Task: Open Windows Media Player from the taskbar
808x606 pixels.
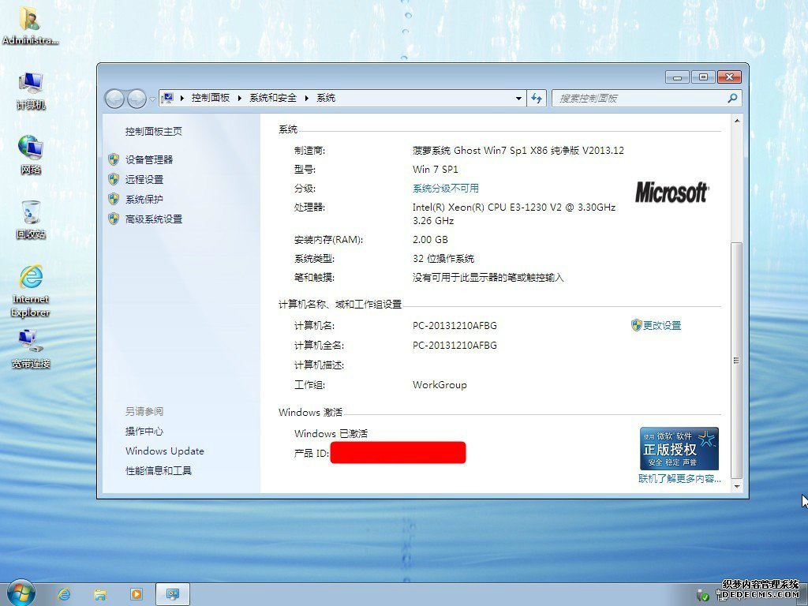Action: pos(136,595)
